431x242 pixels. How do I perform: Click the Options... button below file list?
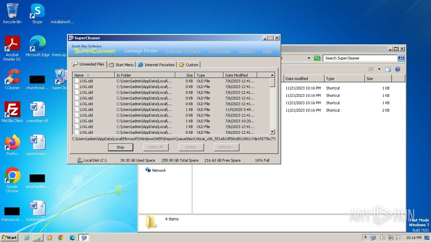[x=226, y=147]
